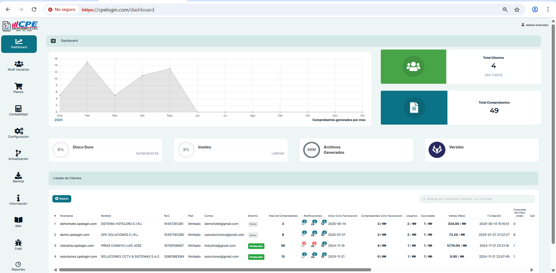Click the horizontal scrollbar of client table

[215, 270]
